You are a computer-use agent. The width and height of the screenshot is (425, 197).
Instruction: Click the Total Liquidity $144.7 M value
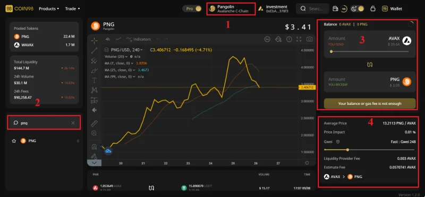point(21,68)
